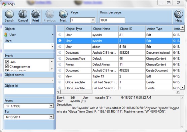This screenshot has width=187, height=132.
Task: Open the User filter dropdown
Action: 52,46
